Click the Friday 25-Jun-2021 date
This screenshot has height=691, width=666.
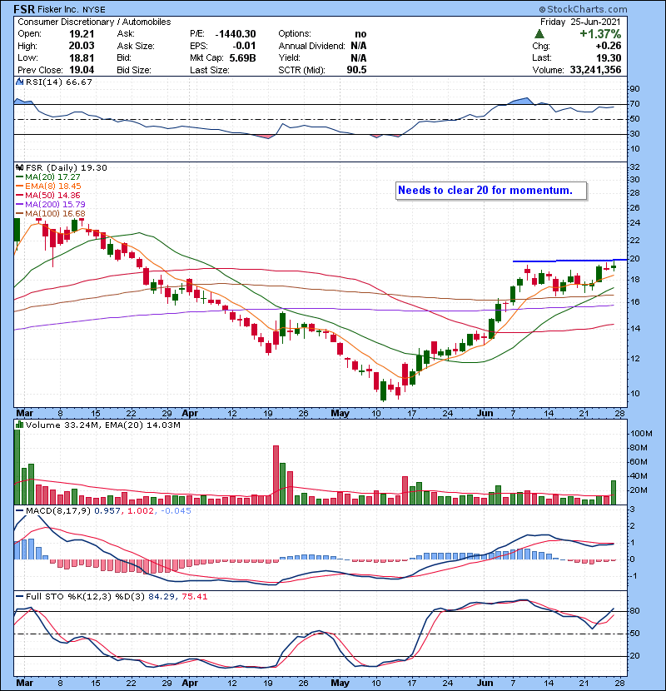580,22
